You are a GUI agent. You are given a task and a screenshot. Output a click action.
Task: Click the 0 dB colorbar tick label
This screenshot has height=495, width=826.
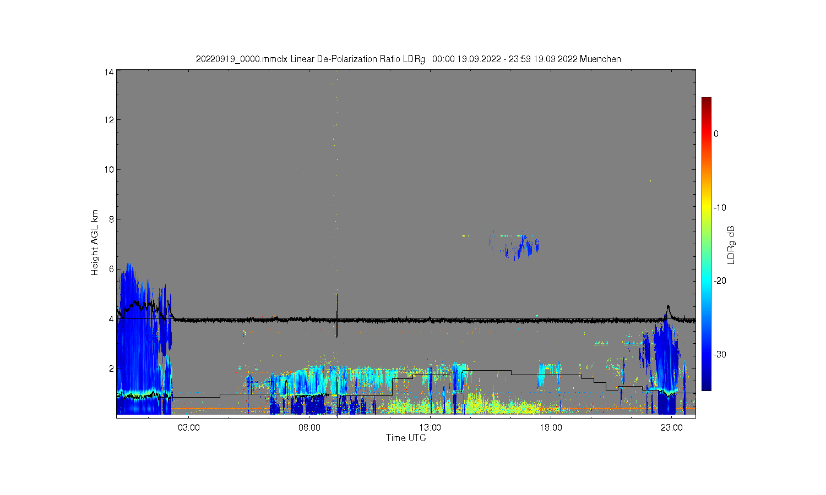pos(716,134)
